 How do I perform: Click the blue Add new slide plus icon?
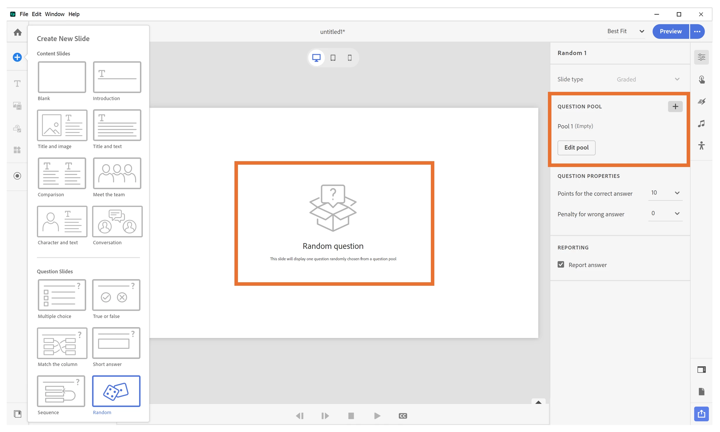pos(17,57)
